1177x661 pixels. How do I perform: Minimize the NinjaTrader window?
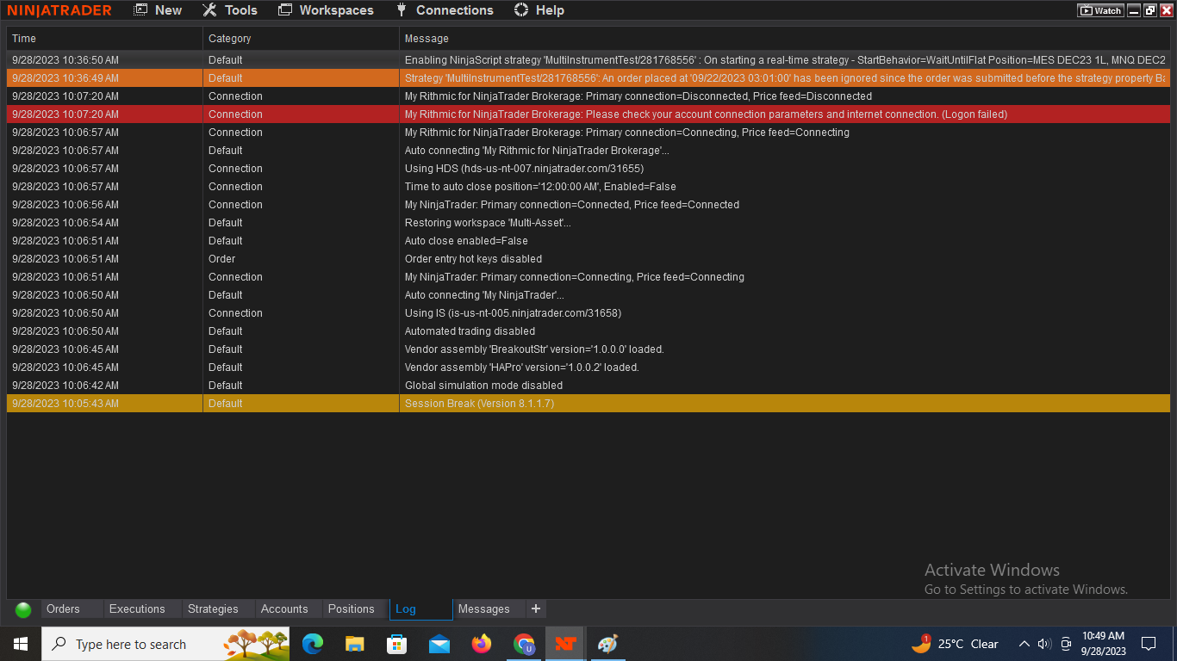[x=1134, y=10]
